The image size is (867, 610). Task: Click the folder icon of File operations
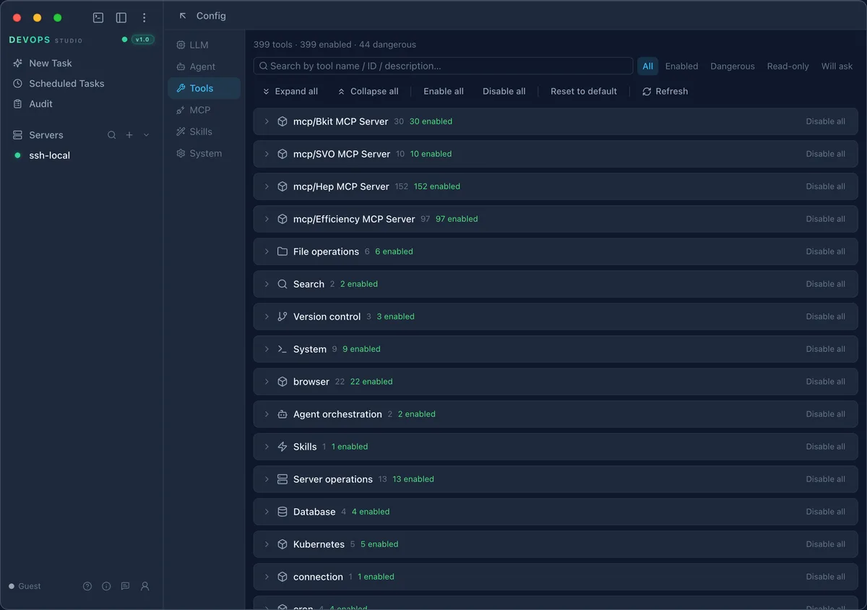coord(282,252)
